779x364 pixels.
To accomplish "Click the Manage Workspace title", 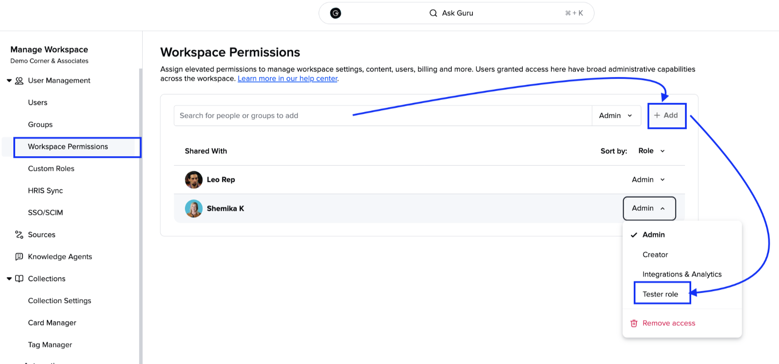I will click(x=49, y=49).
